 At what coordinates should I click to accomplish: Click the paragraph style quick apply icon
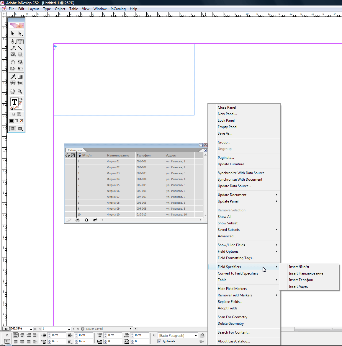click(202, 335)
